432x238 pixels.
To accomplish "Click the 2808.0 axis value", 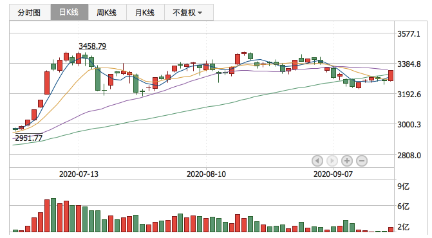I will point(409,156).
